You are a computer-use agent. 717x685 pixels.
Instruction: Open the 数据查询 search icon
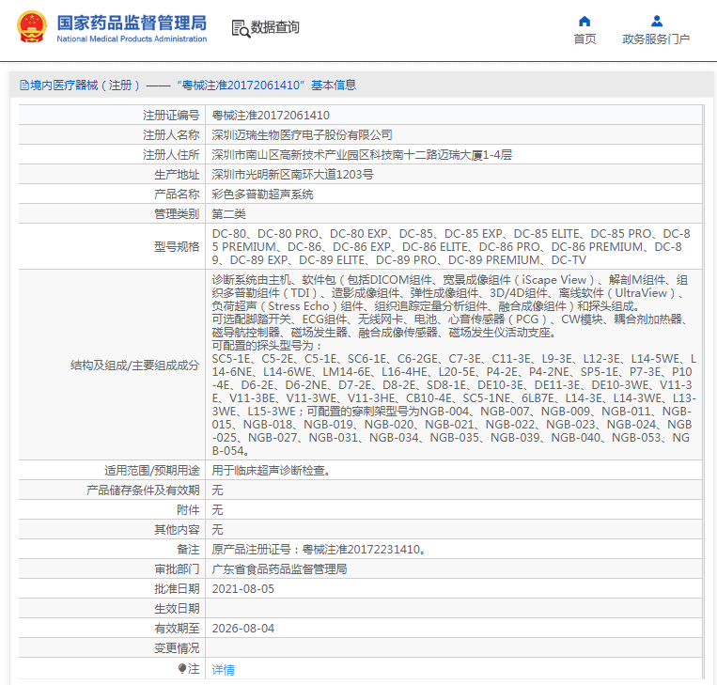[x=241, y=28]
